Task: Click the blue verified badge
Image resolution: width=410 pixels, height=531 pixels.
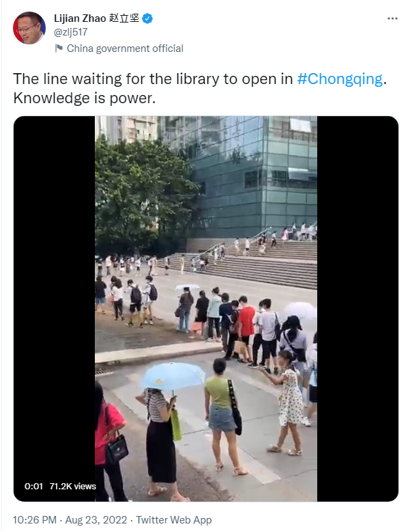Action: coord(147,18)
